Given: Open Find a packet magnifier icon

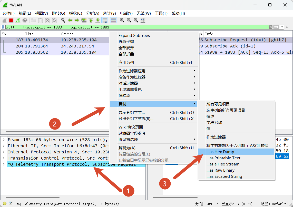Looking at the screenshot, I should point(63,20).
